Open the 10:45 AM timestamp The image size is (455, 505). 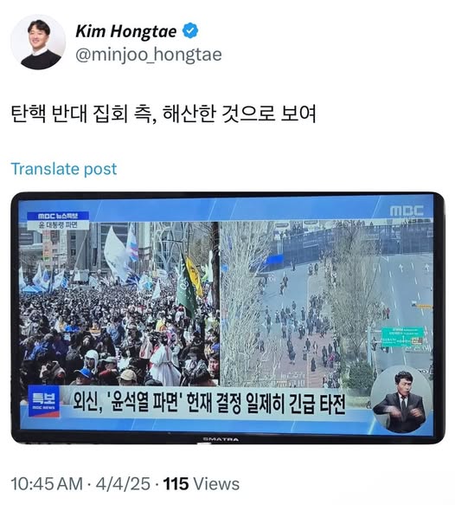[x=47, y=483]
